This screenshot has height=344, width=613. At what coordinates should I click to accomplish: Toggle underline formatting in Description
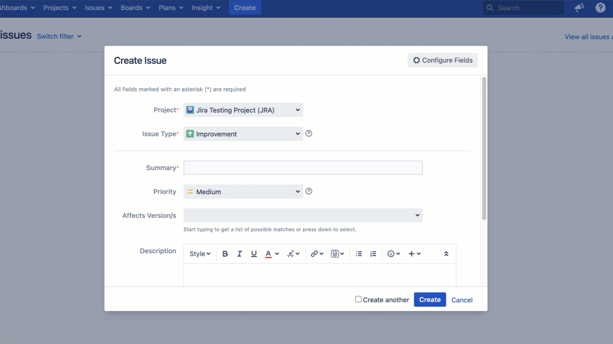[254, 254]
